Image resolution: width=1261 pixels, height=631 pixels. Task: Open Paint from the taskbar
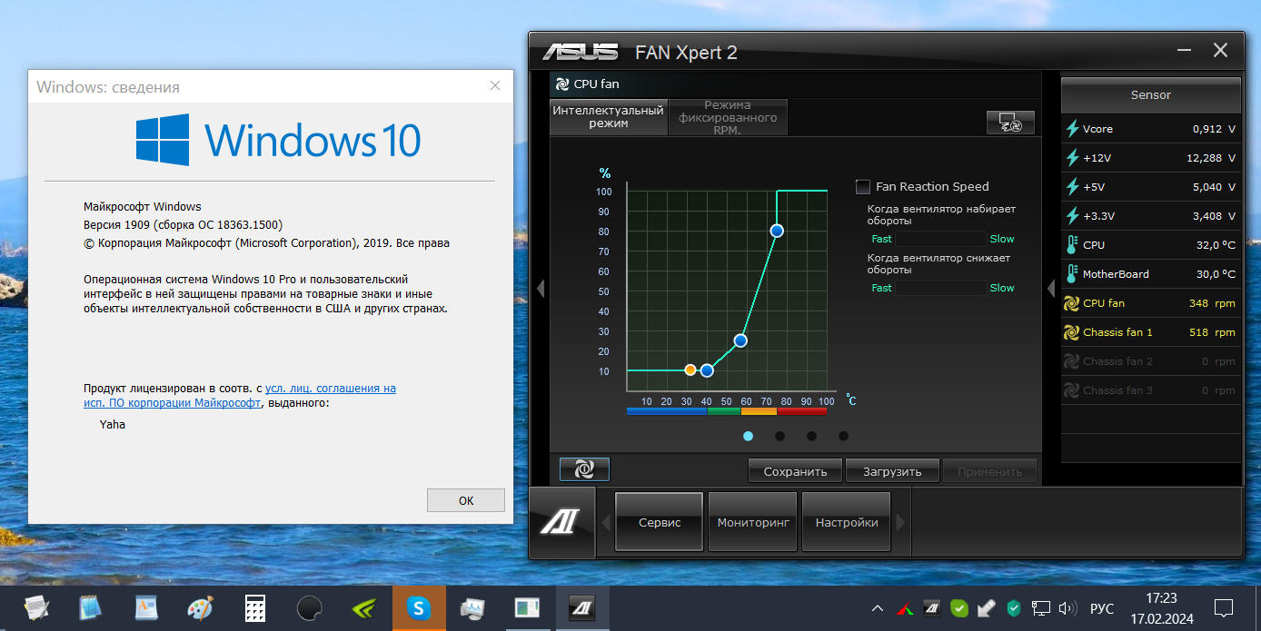pos(199,607)
